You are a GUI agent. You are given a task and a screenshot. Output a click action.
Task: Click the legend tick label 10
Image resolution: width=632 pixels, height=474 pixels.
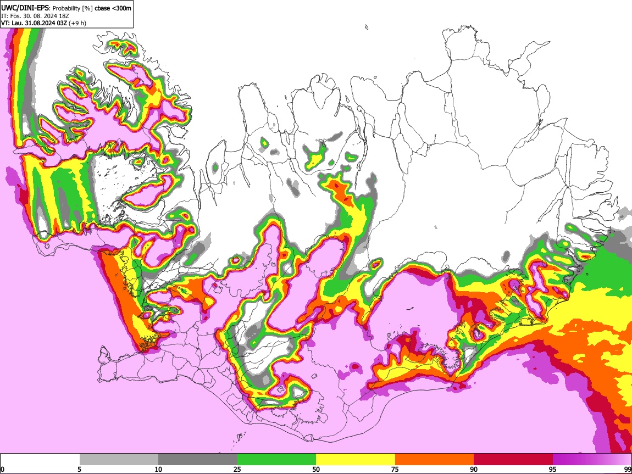click(158, 470)
